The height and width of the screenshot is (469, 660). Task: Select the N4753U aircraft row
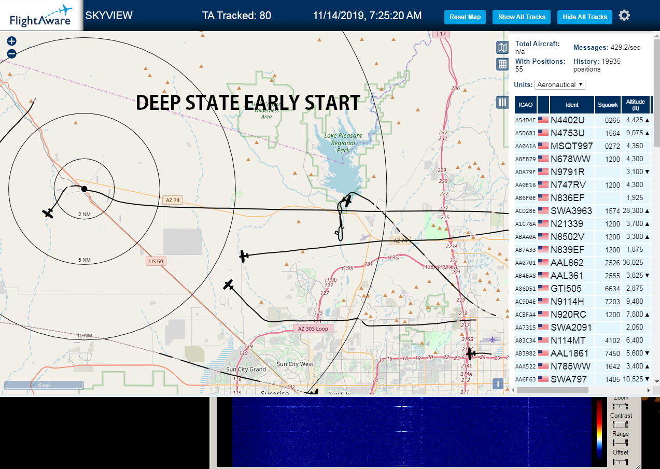click(x=583, y=133)
